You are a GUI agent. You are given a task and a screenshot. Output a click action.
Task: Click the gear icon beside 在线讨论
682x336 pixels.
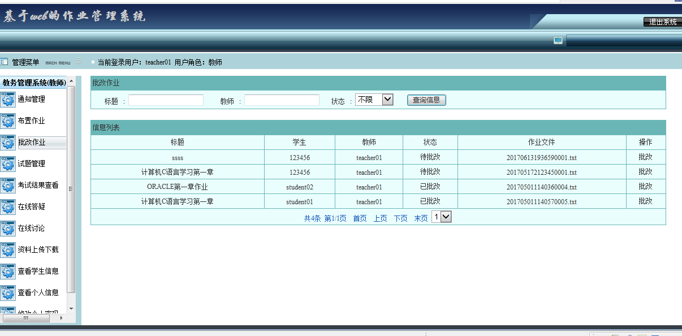[8, 229]
